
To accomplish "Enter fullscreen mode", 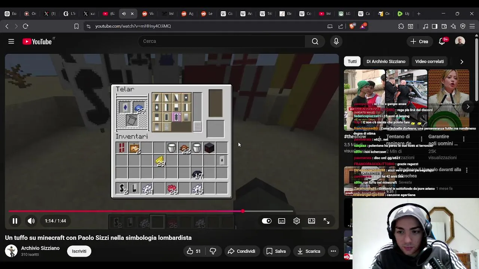I will click(x=327, y=221).
